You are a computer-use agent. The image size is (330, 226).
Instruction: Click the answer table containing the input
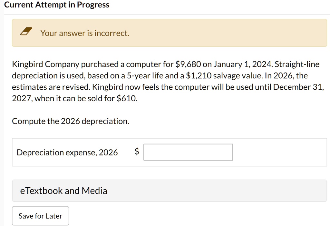coord(169,152)
